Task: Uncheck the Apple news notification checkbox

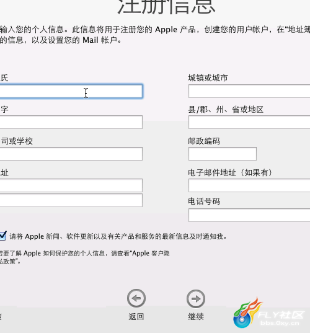Action: click(3, 236)
